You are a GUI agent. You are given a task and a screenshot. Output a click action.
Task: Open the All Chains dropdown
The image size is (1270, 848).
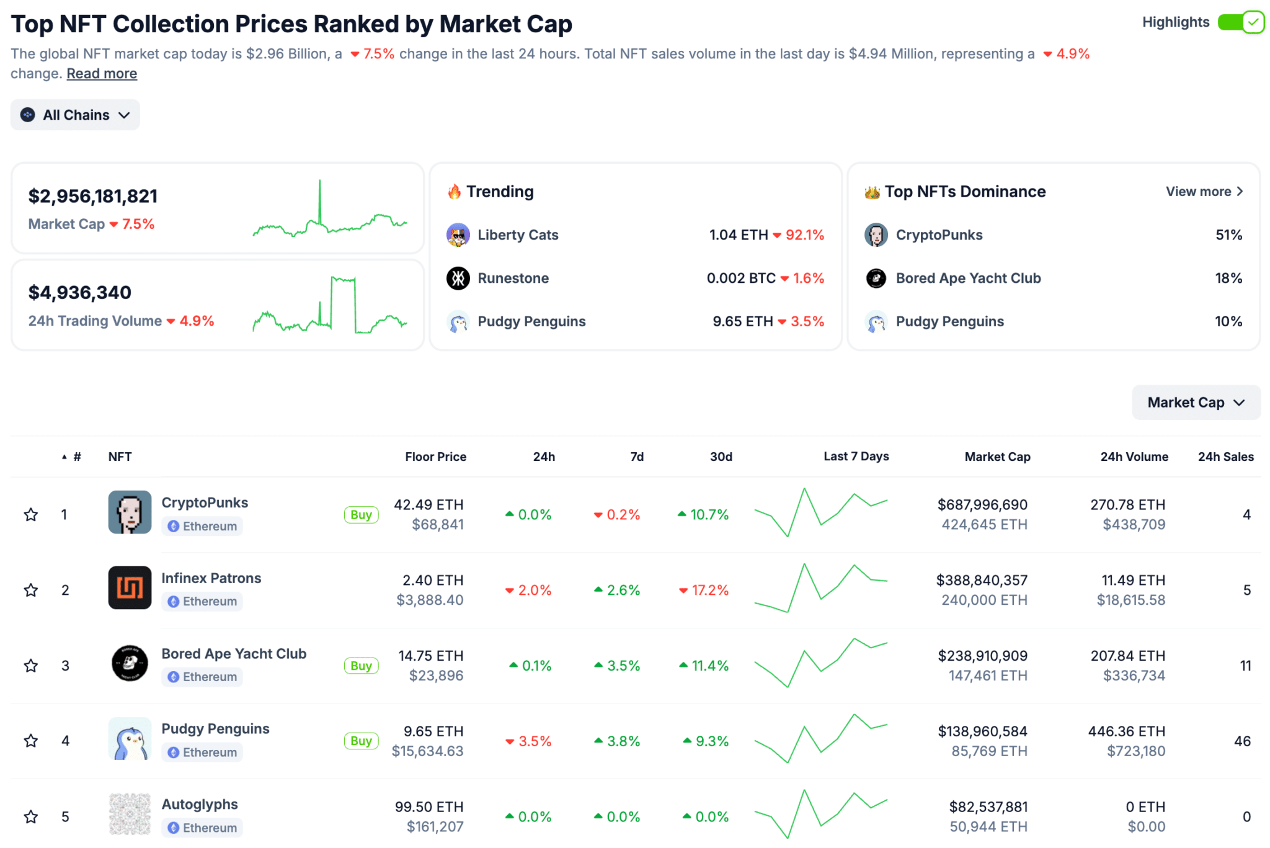point(75,115)
